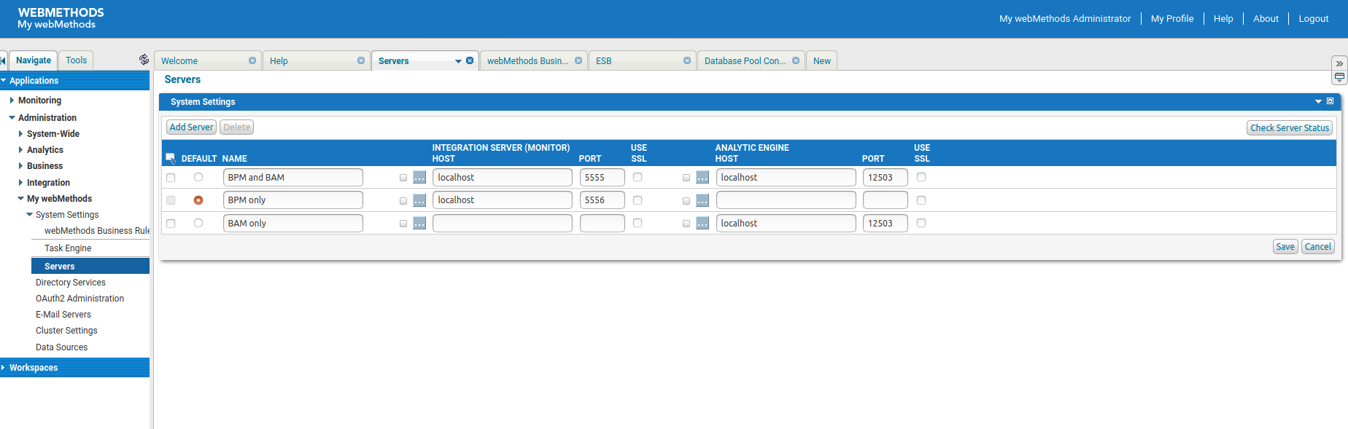Image resolution: width=1348 pixels, height=429 pixels.
Task: Enable Analytic Engine SSL for BPM and BAM
Action: (921, 177)
